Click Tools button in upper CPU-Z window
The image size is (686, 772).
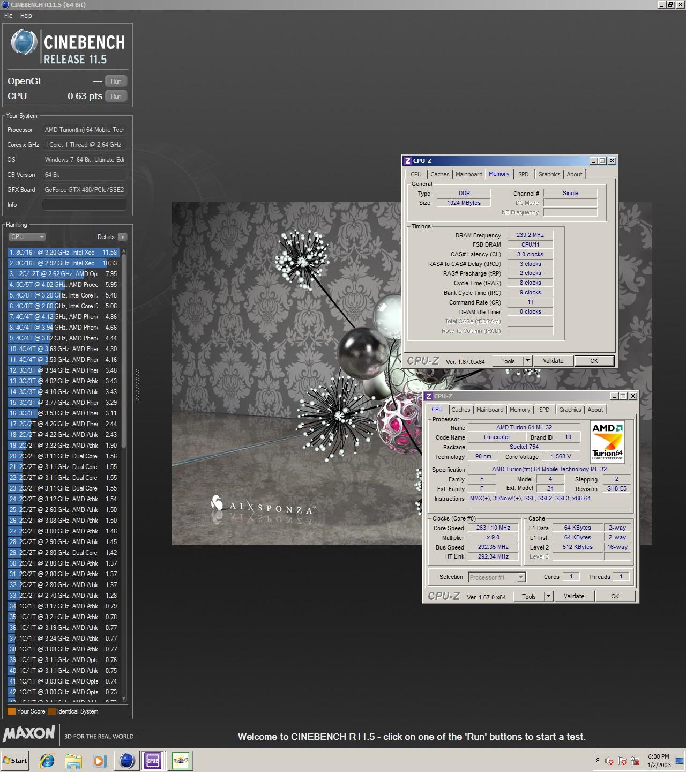[508, 361]
